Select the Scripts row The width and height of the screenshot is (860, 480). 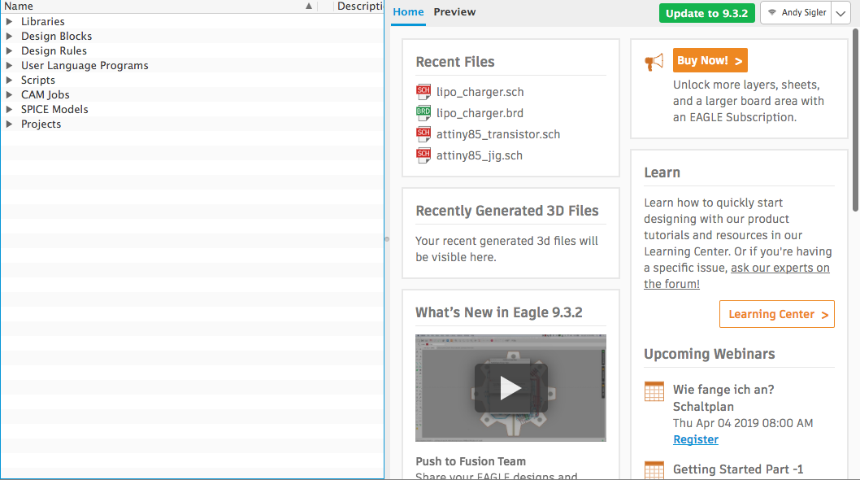pyautogui.click(x=192, y=81)
